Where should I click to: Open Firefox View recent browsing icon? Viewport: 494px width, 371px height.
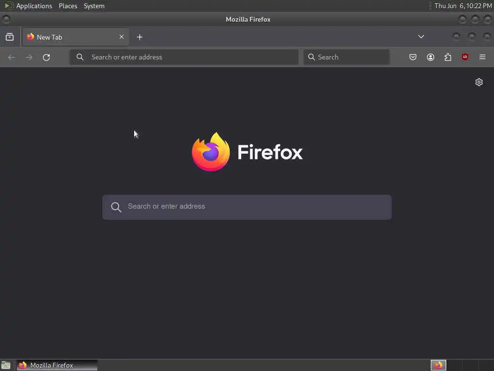(10, 37)
